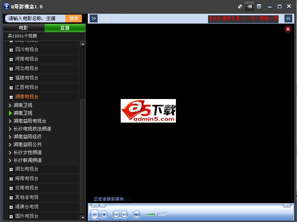Toggle the always-on-top pin icon
Screen dimensions: 297x222
pos(249,7)
